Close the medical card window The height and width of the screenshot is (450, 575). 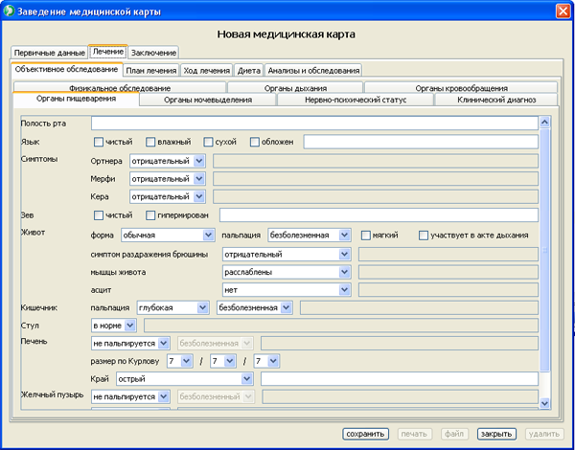click(561, 11)
